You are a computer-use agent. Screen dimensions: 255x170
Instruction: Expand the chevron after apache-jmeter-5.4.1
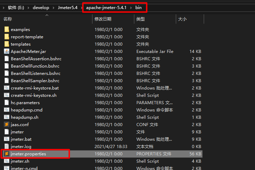pos(131,8)
